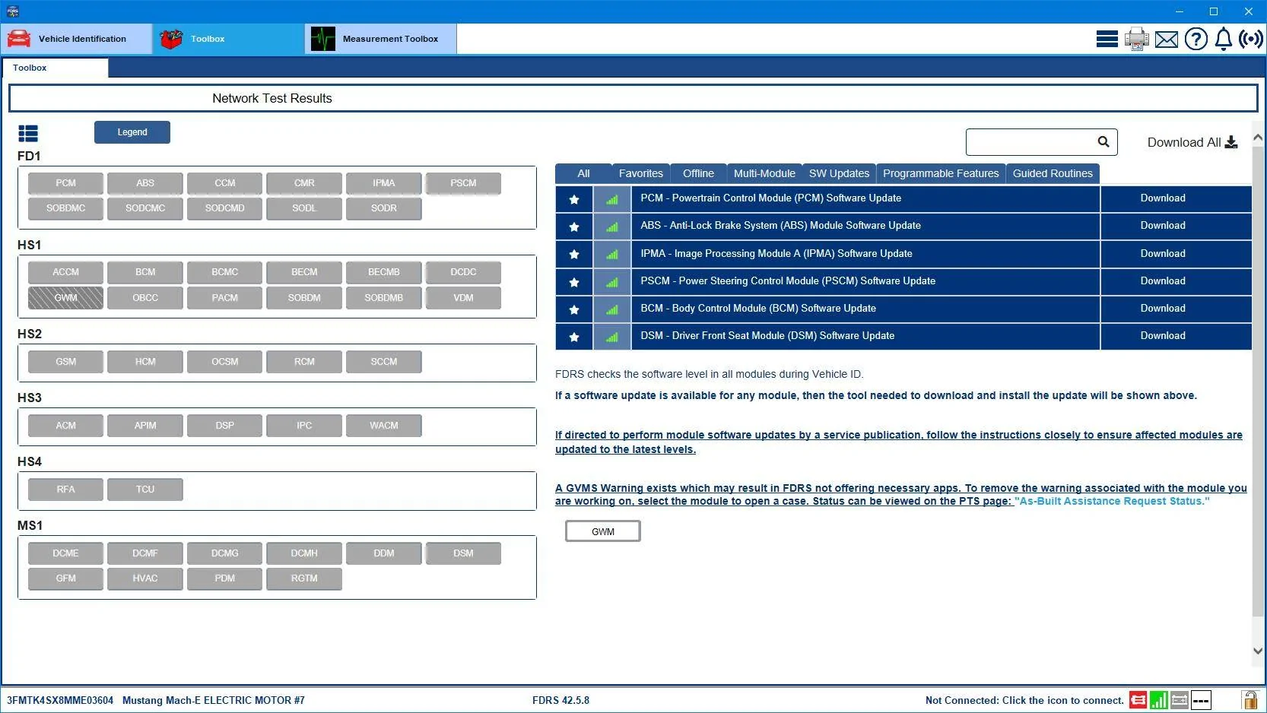Open the hamburger menu in the top toolbar
Screen dimensions: 1267x713
click(1107, 39)
